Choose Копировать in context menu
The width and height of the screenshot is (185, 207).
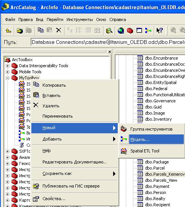click(75, 85)
